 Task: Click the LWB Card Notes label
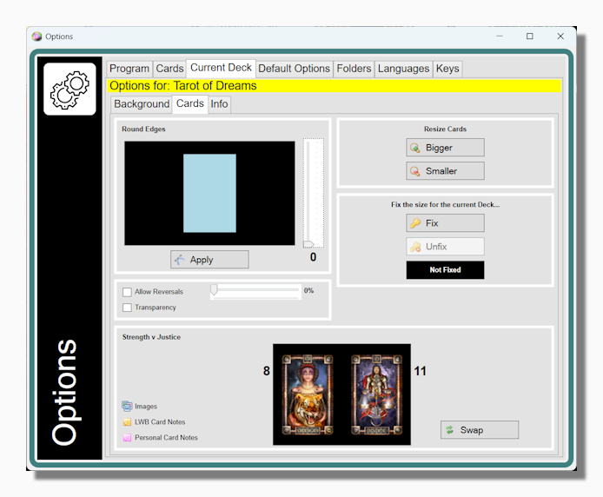[160, 422]
